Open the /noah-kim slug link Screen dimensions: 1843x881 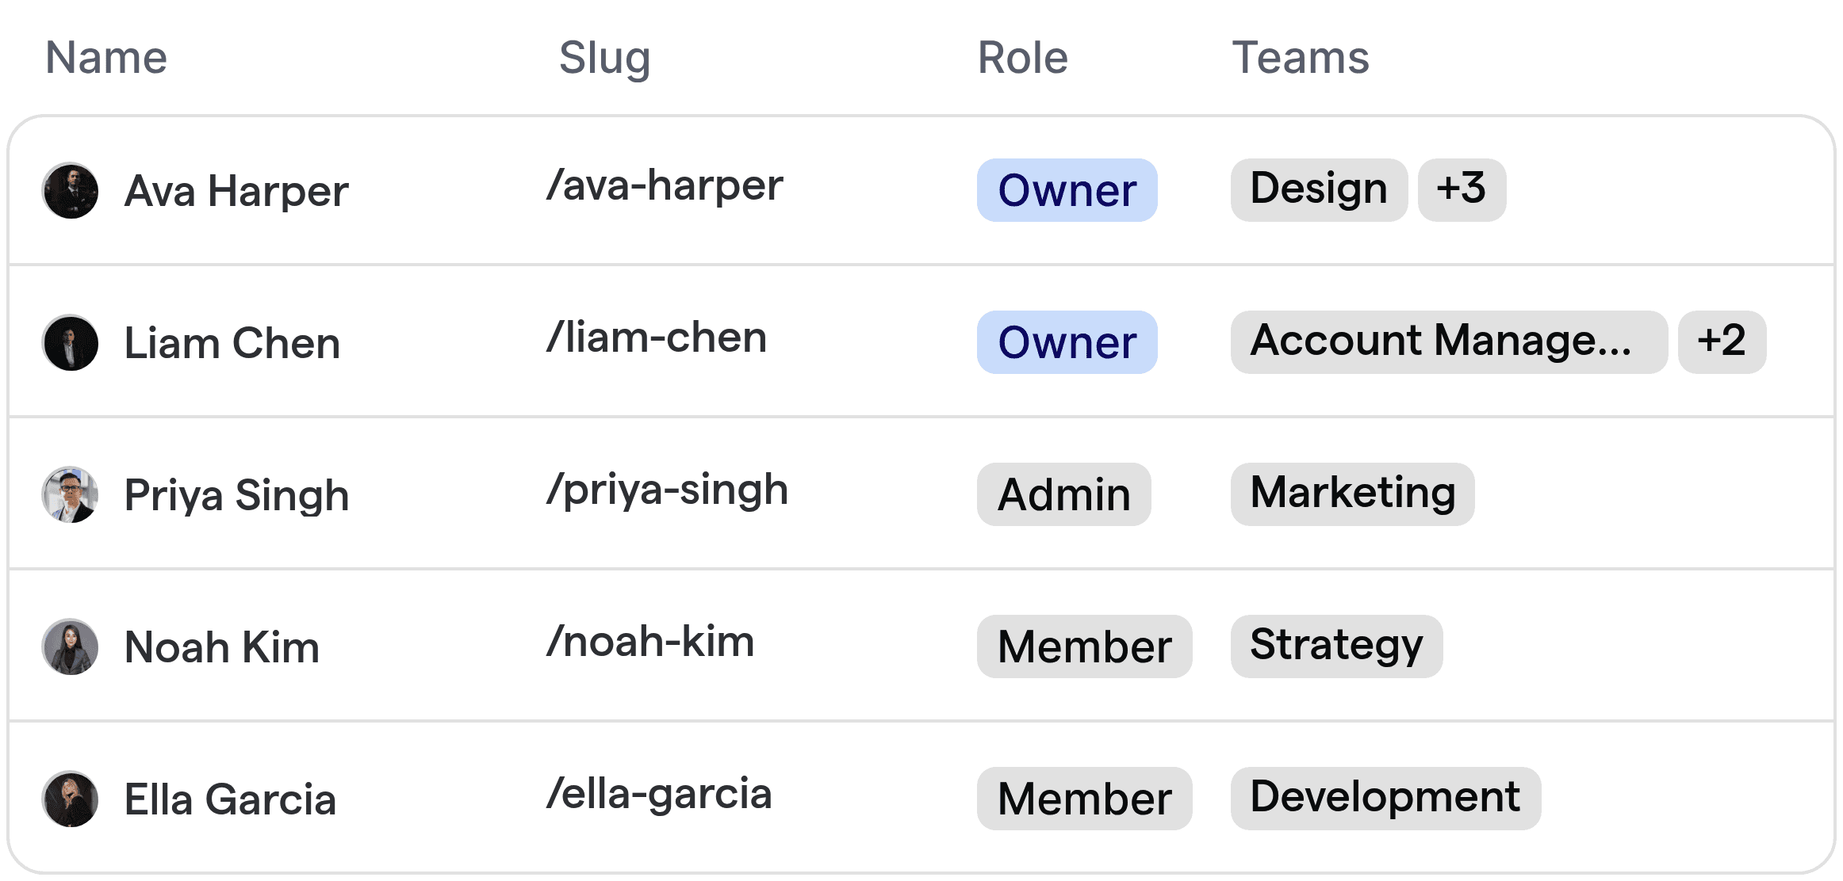(650, 642)
